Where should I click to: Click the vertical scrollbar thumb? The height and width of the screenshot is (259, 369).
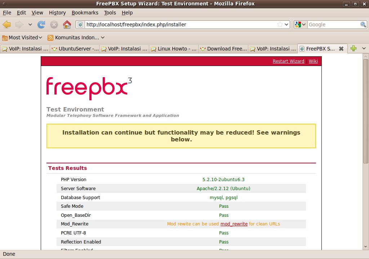[x=365, y=112]
